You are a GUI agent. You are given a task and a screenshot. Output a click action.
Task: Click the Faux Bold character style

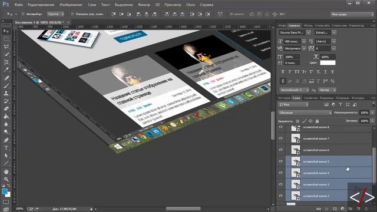coord(283,72)
